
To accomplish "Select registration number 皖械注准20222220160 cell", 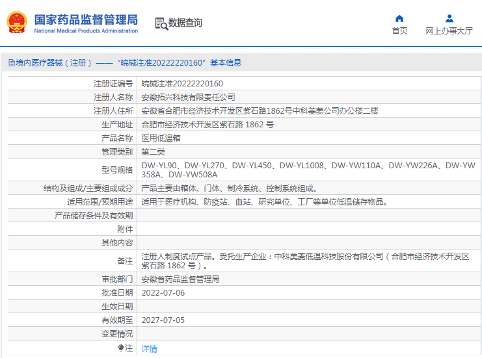I will [x=182, y=84].
